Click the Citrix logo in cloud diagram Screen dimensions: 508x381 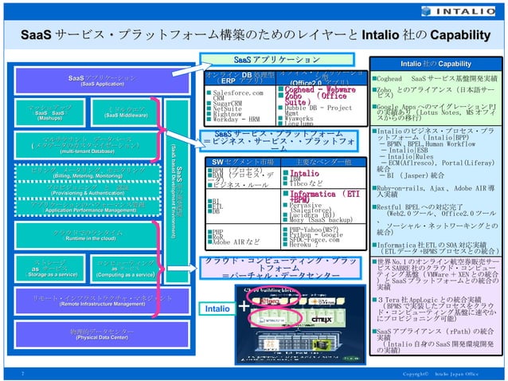(321, 320)
